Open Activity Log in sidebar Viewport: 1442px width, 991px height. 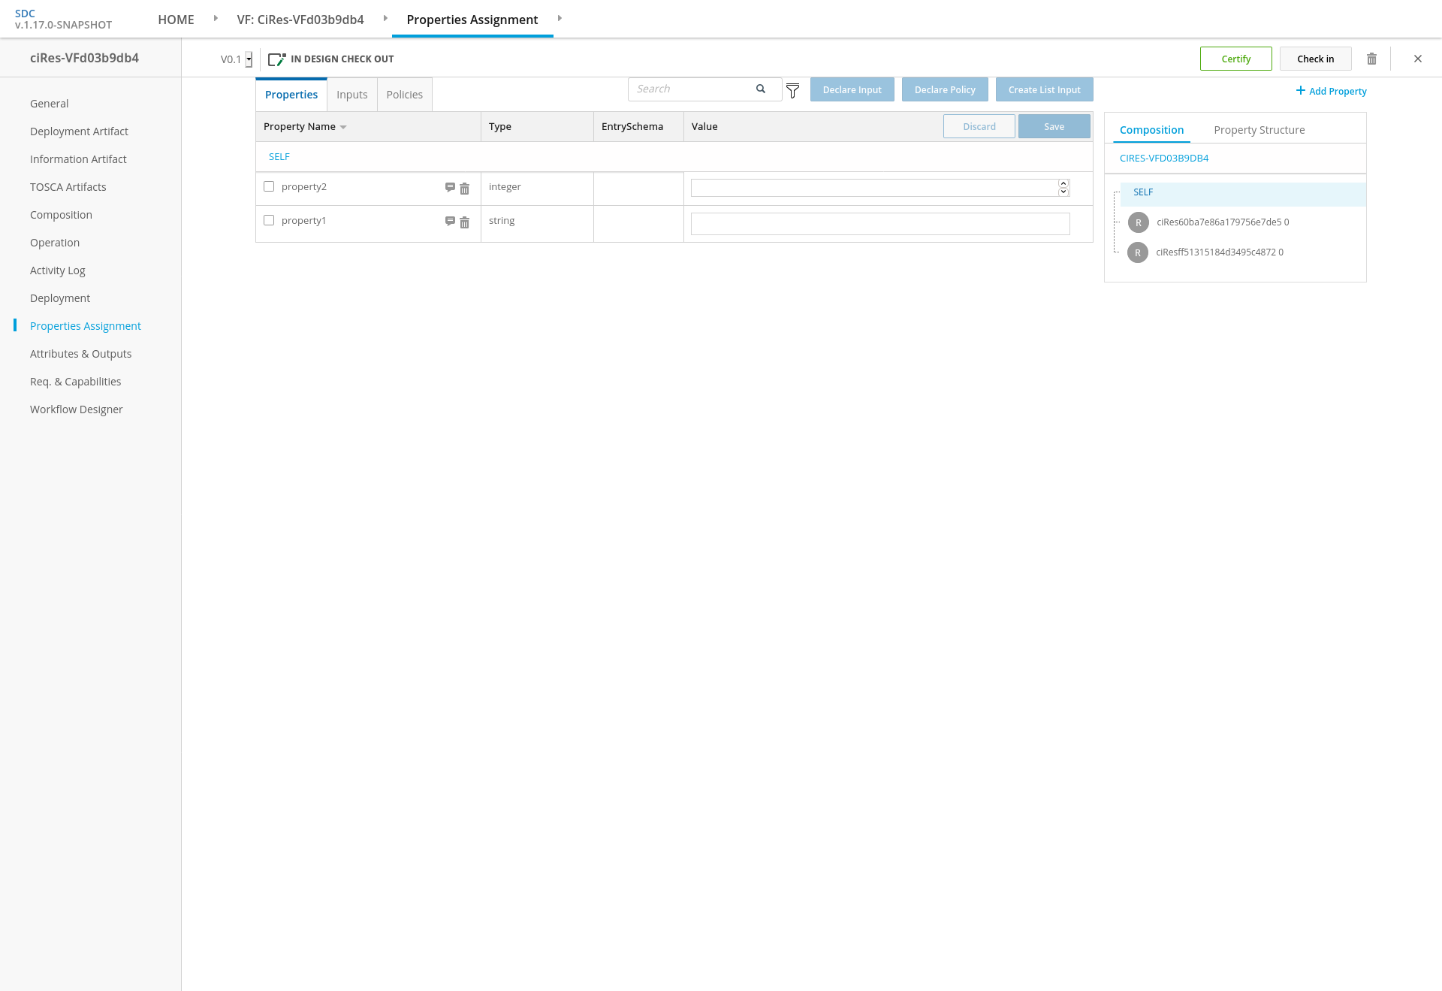[x=57, y=270]
